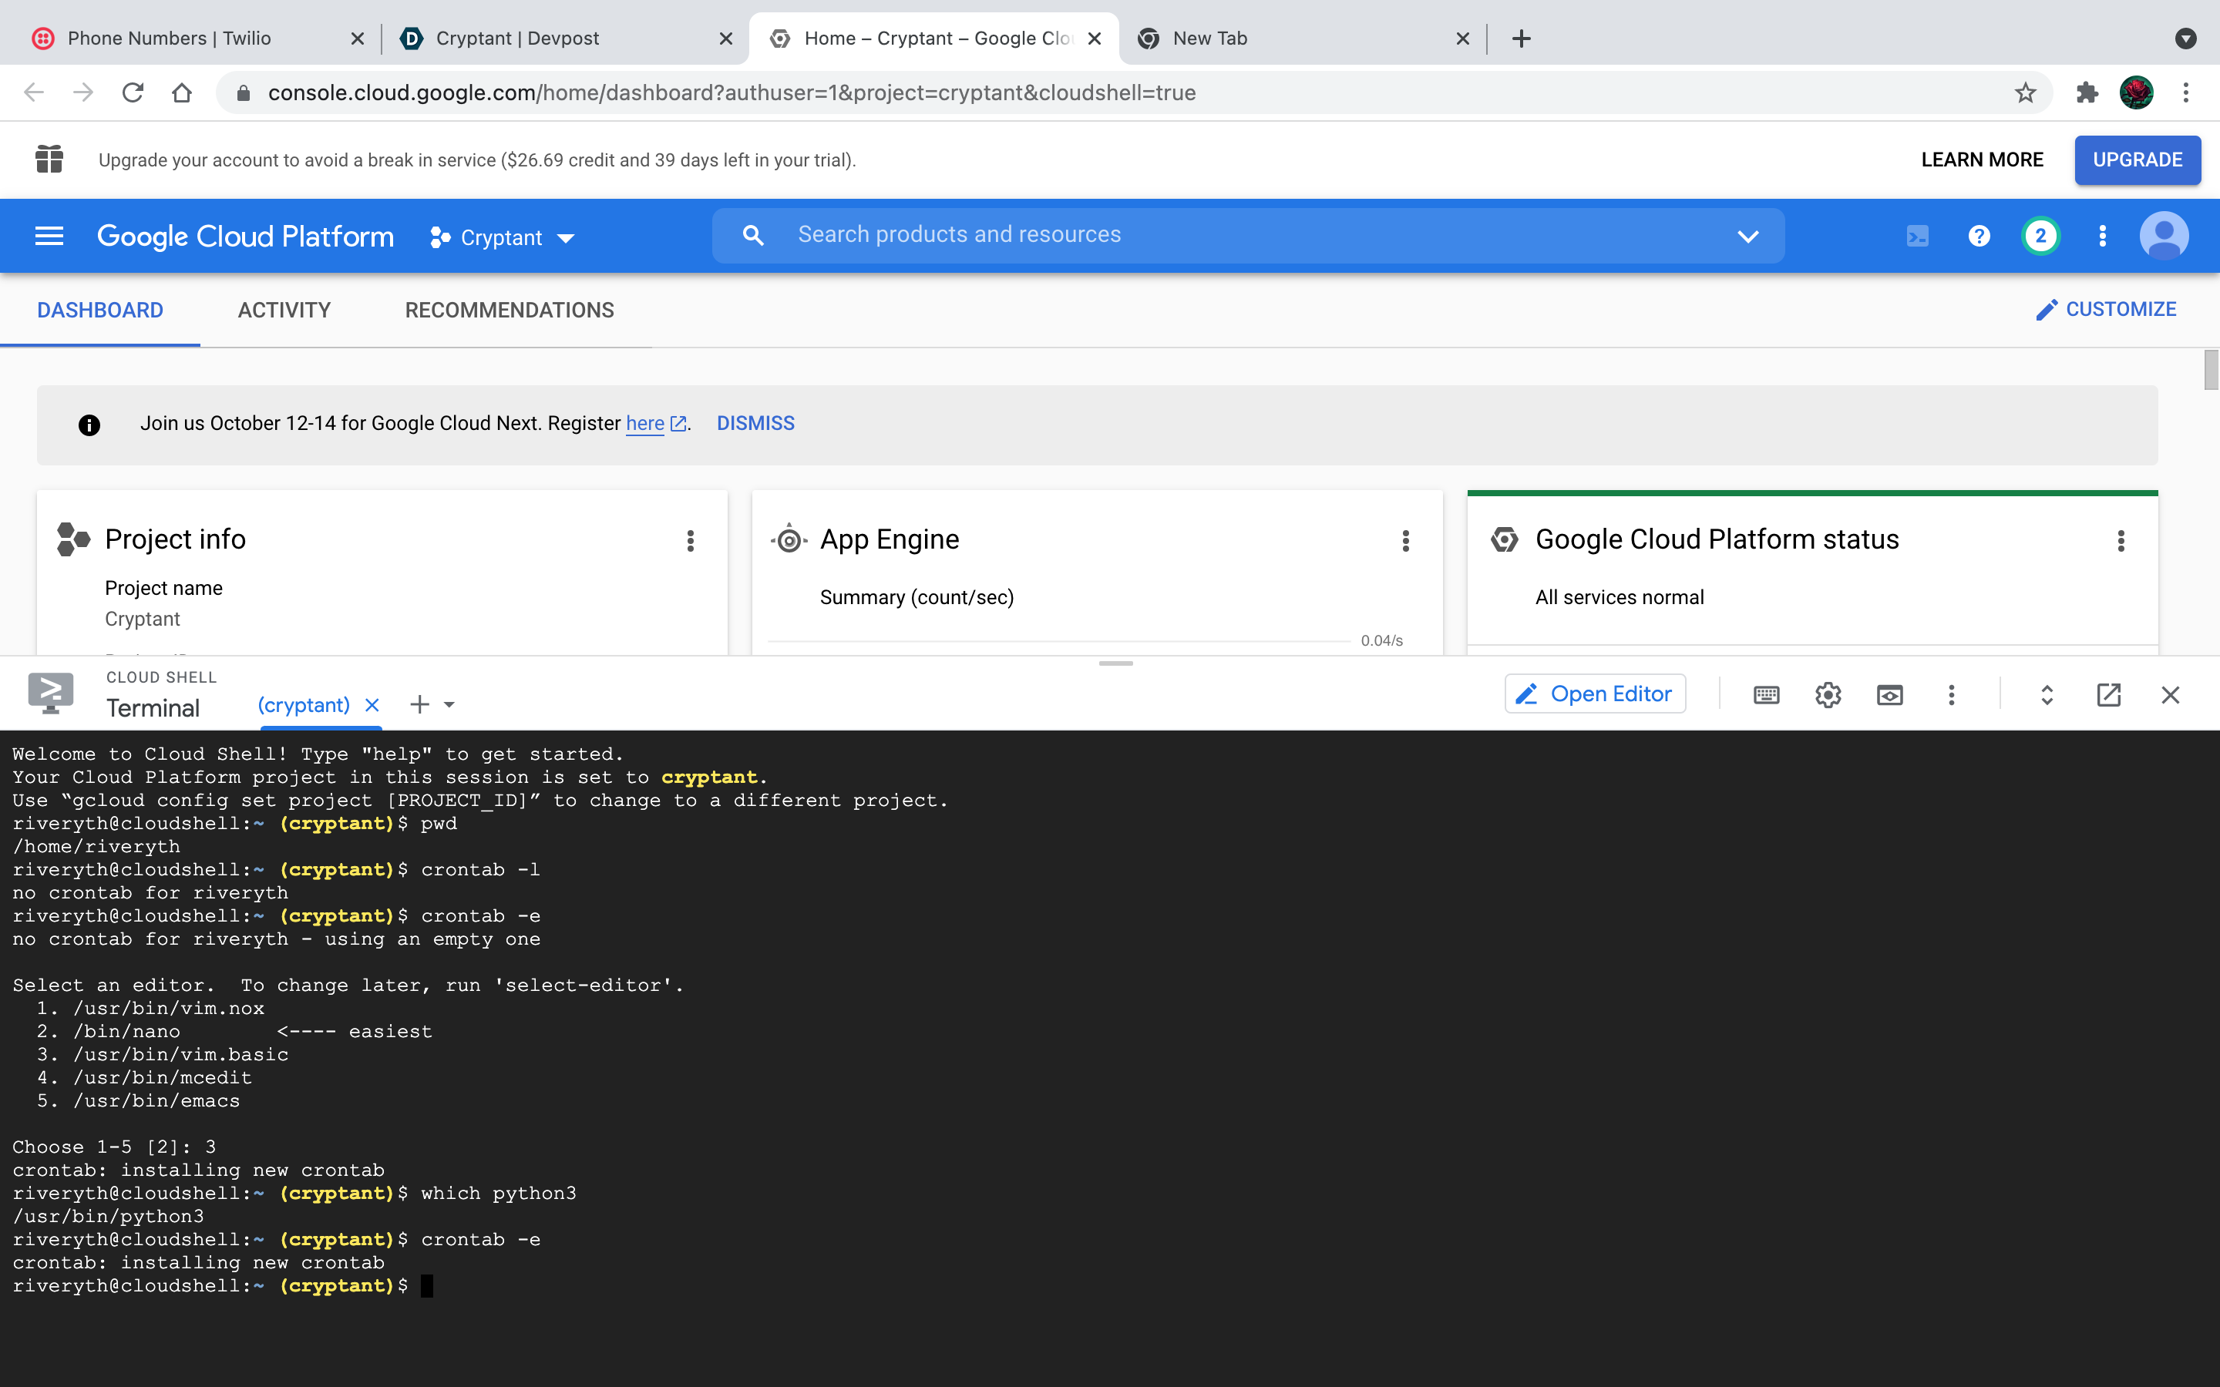
Task: Click the Search products and resources field
Action: [x=1248, y=235]
